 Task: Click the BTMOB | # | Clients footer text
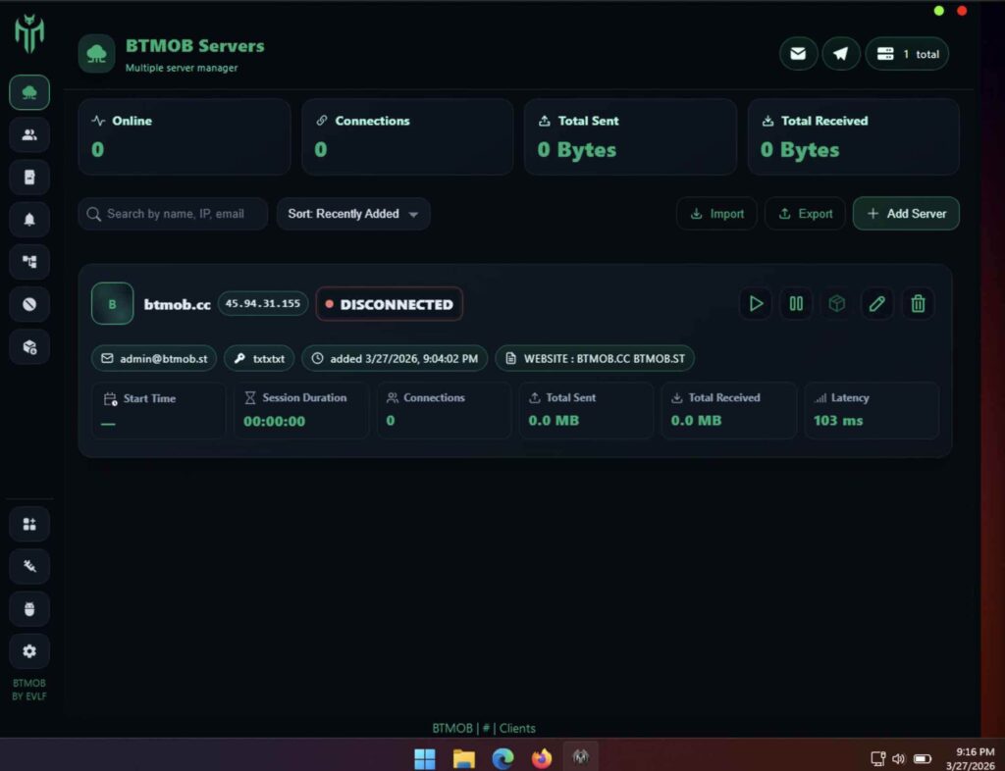click(484, 728)
